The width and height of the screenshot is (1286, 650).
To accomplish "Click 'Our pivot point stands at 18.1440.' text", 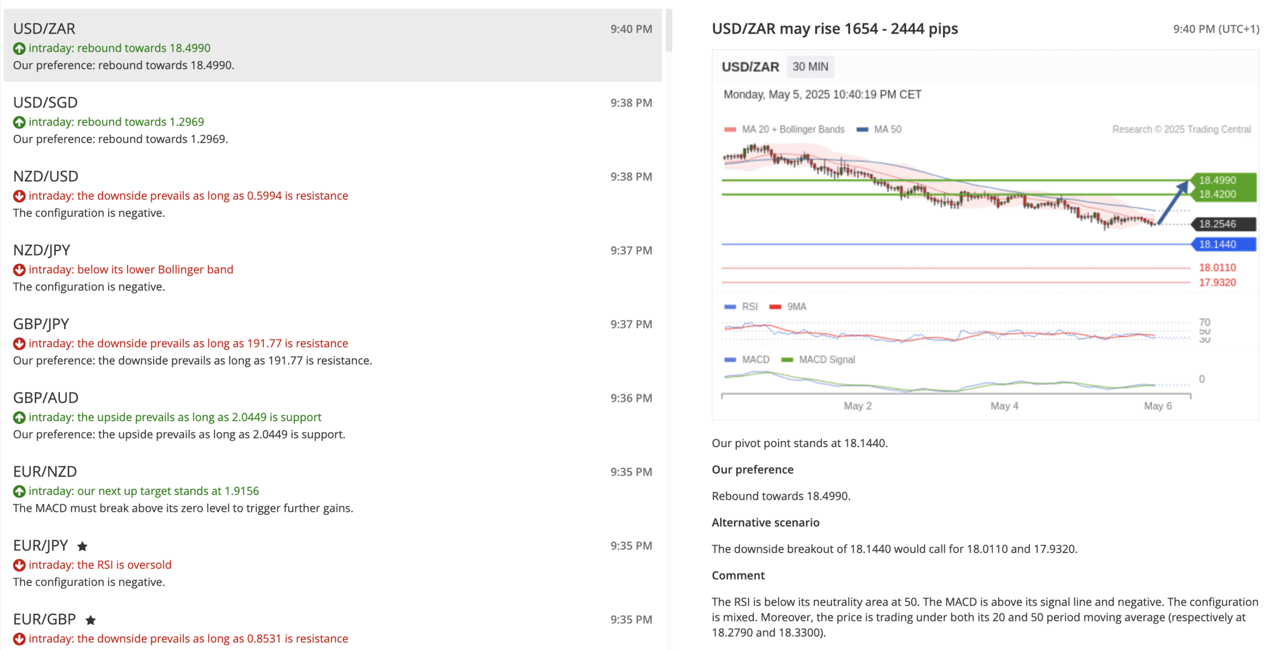I will point(799,444).
